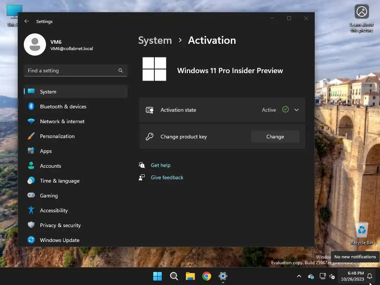Click the notification bell icon

click(x=370, y=276)
